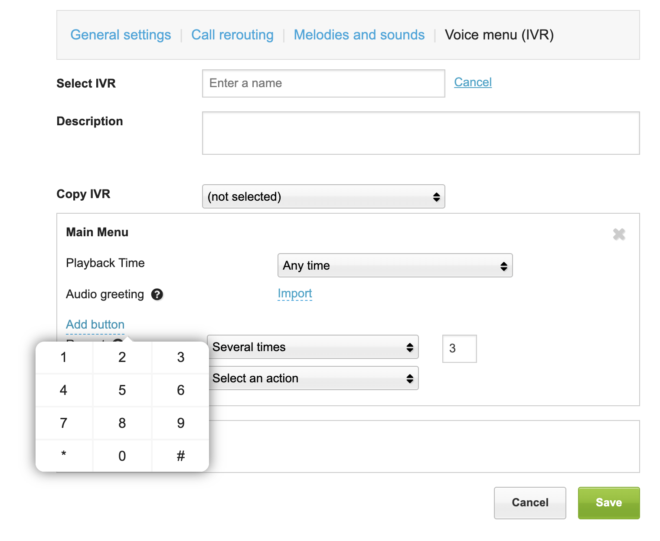Click the Import link for audio greeting

point(294,293)
